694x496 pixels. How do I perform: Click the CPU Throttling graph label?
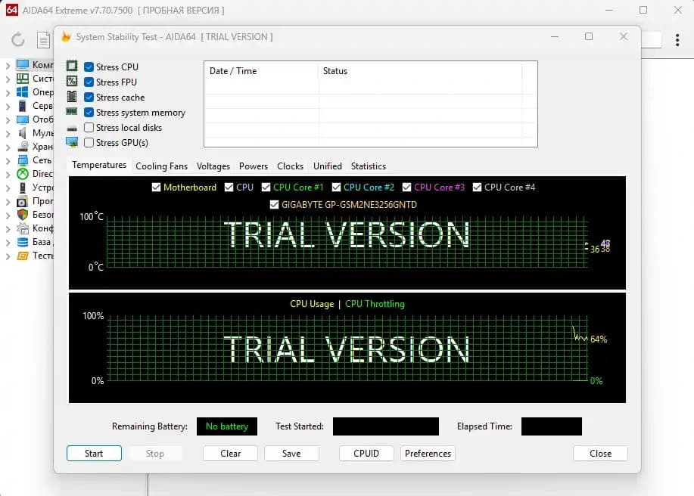[375, 304]
